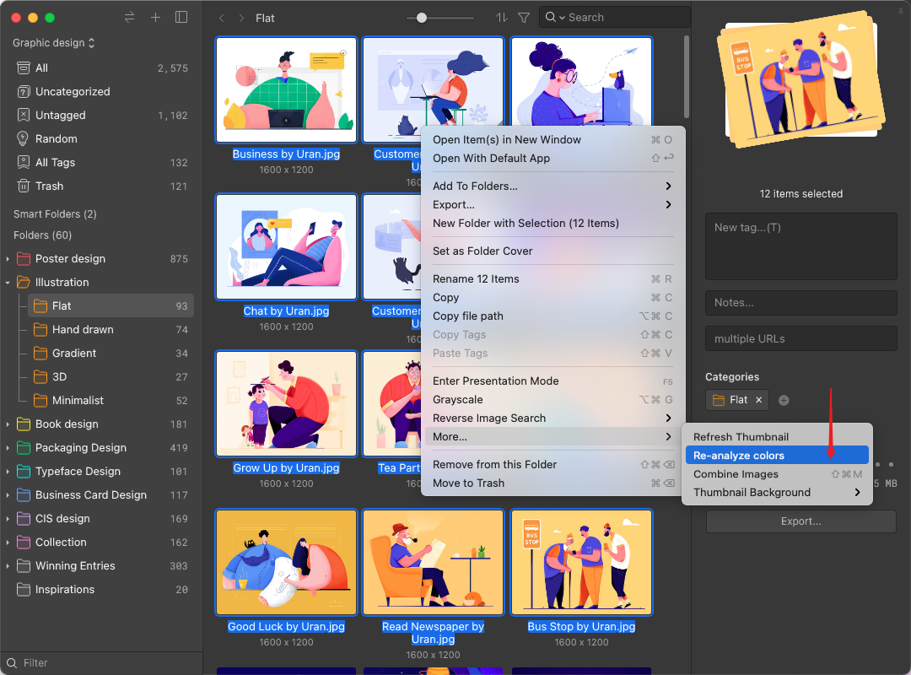Image resolution: width=911 pixels, height=675 pixels.
Task: Choose Enter Presentation Mode
Action: [x=552, y=381]
